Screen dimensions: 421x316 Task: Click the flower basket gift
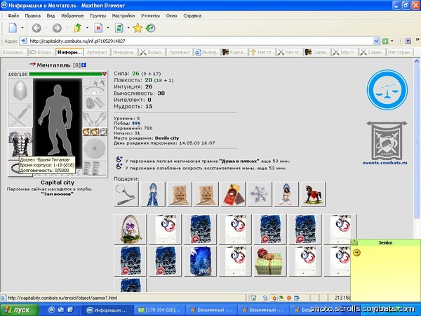(x=131, y=229)
